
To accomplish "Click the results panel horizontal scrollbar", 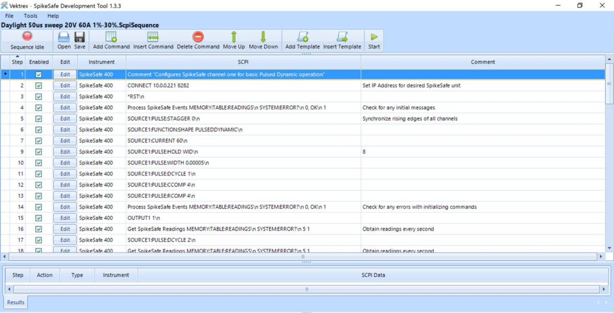I will (306, 289).
